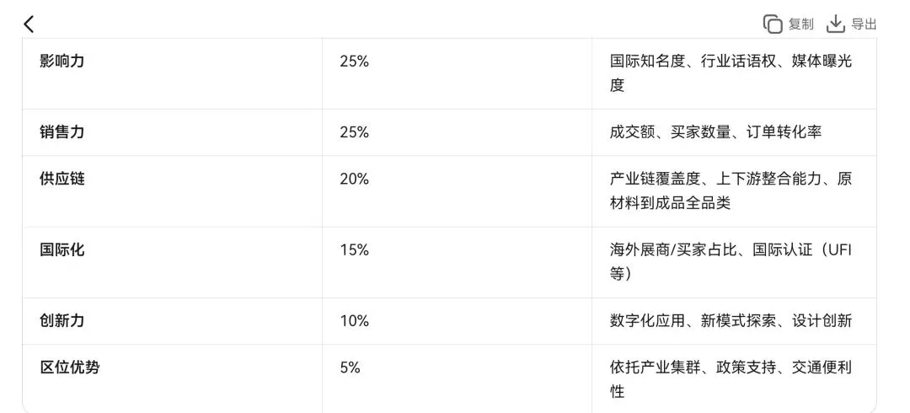The image size is (910, 413).
Task: Click the export download icon
Action: point(835,24)
